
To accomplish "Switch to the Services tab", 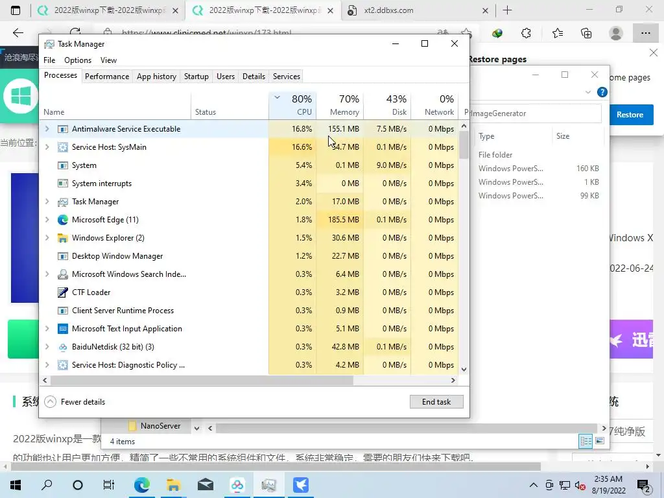I will click(286, 77).
